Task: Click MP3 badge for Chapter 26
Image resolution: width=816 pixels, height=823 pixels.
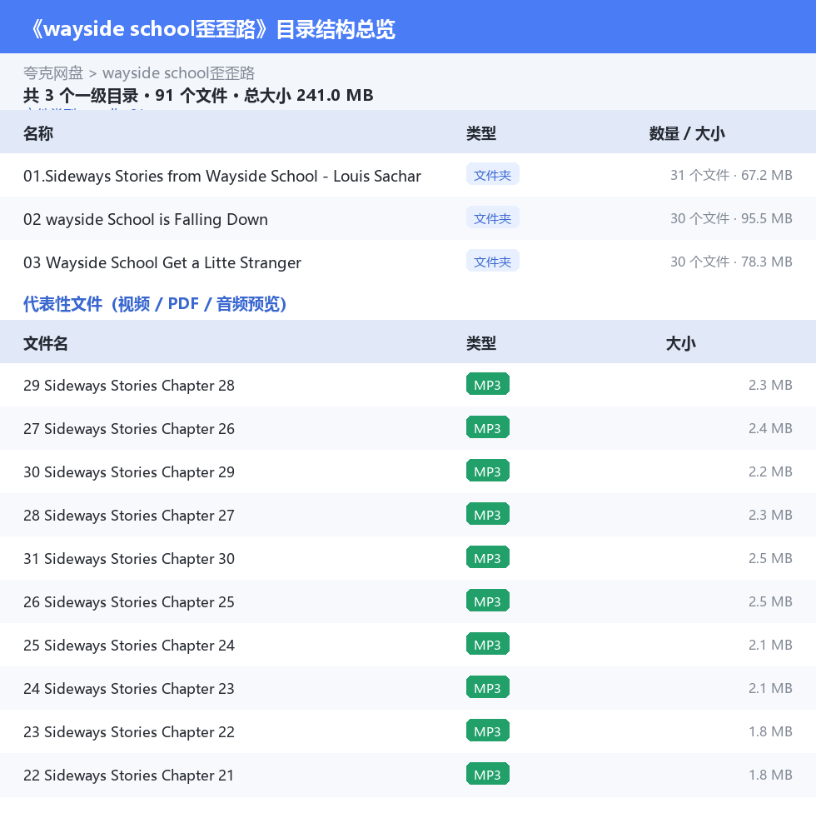Action: pyautogui.click(x=487, y=428)
